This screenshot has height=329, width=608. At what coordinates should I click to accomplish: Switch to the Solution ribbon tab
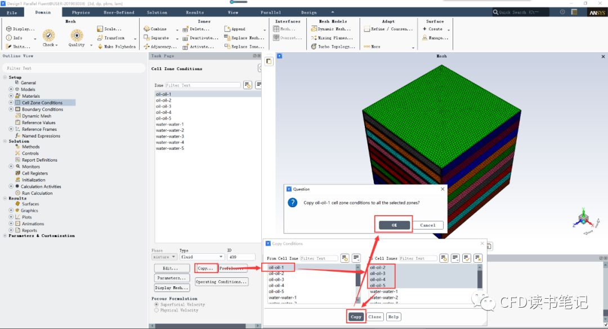pyautogui.click(x=157, y=12)
